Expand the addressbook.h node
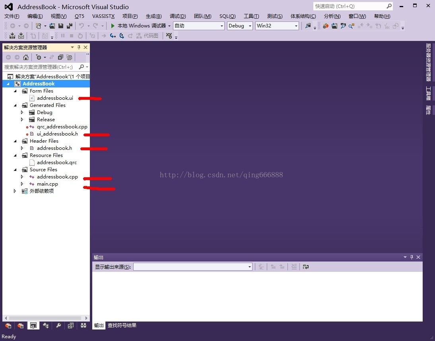Viewport: 435px width, 341px height. pos(22,148)
